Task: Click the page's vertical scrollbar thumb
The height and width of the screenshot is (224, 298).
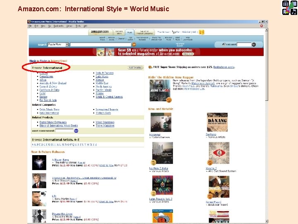Action: [266, 66]
